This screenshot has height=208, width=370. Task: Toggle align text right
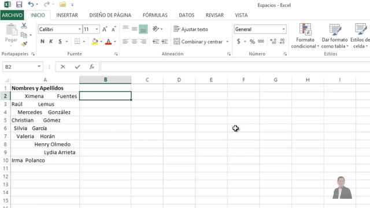pyautogui.click(x=143, y=42)
